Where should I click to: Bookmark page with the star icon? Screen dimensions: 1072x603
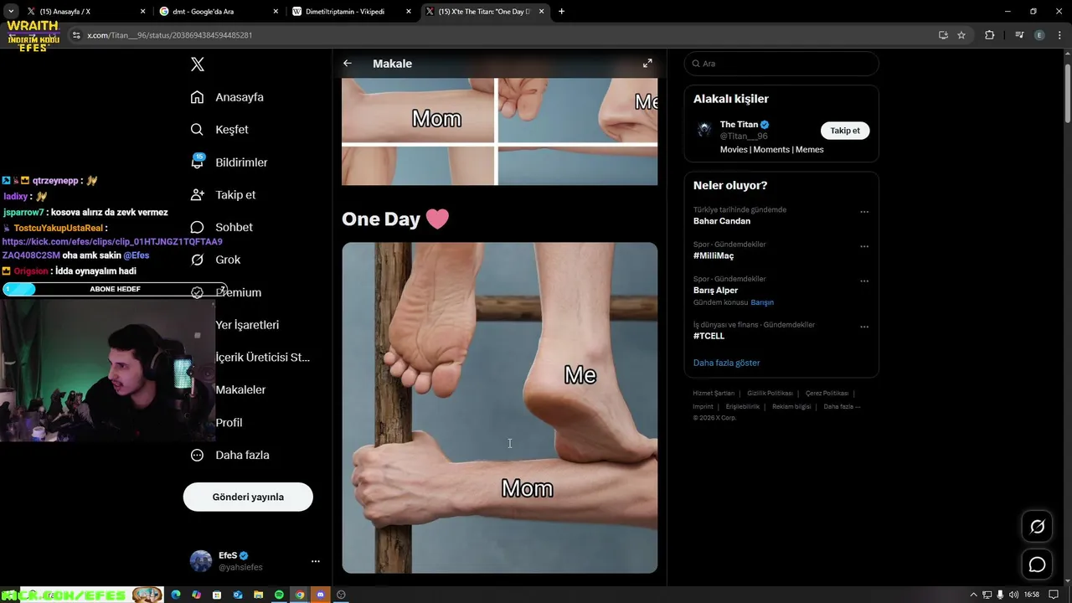click(961, 35)
